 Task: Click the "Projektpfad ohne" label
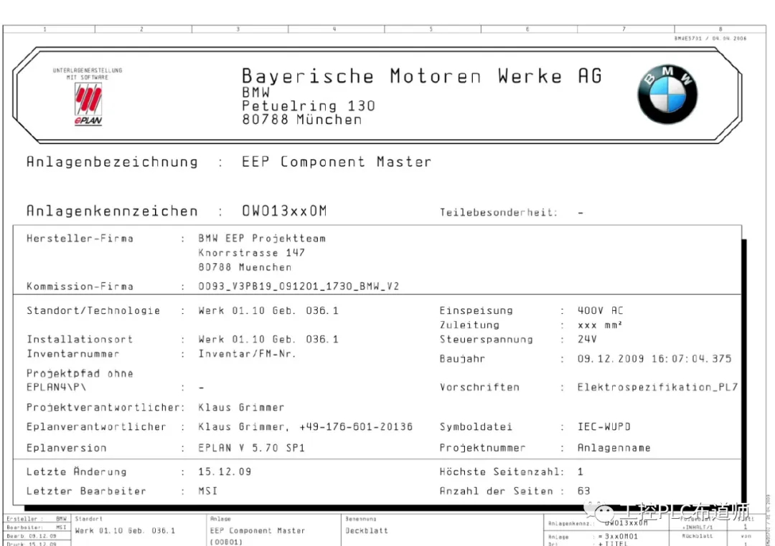coord(80,373)
